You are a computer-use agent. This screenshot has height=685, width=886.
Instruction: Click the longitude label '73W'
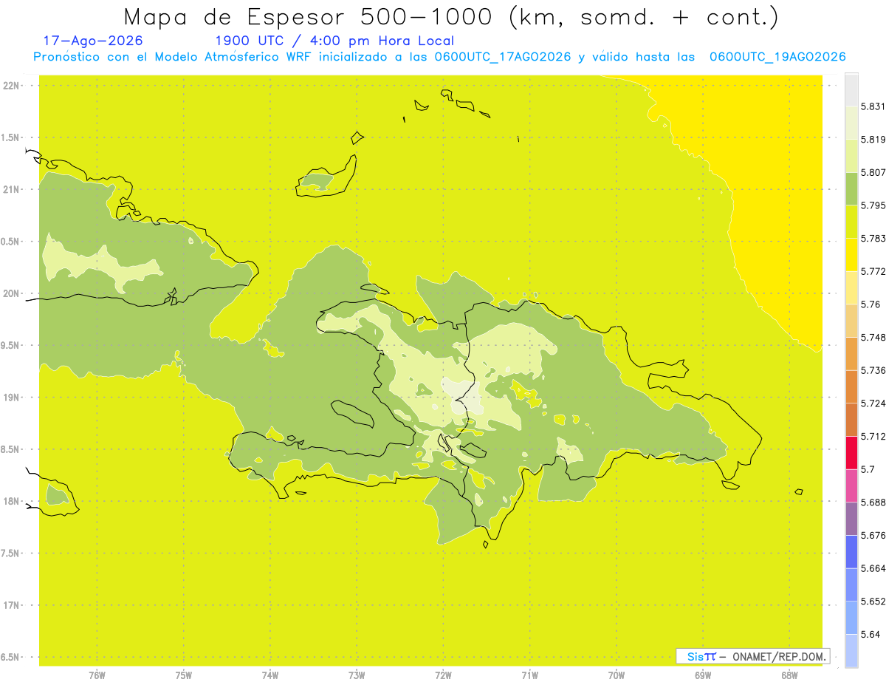point(357,675)
